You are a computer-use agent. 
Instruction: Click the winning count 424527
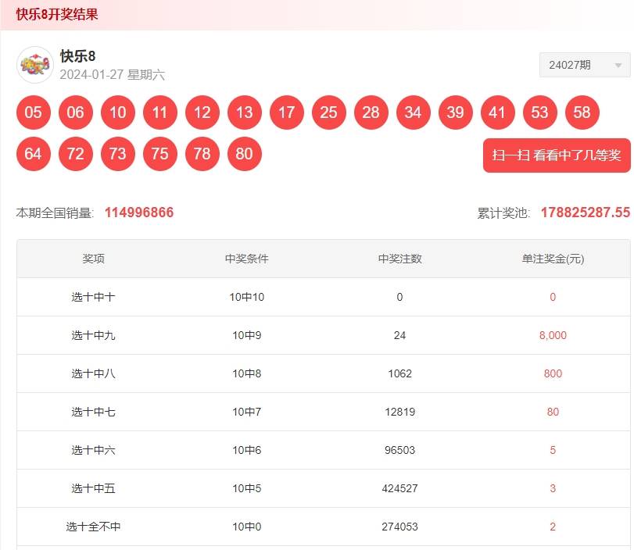click(x=400, y=488)
